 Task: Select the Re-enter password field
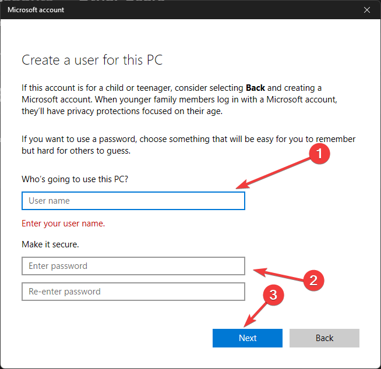click(x=133, y=292)
